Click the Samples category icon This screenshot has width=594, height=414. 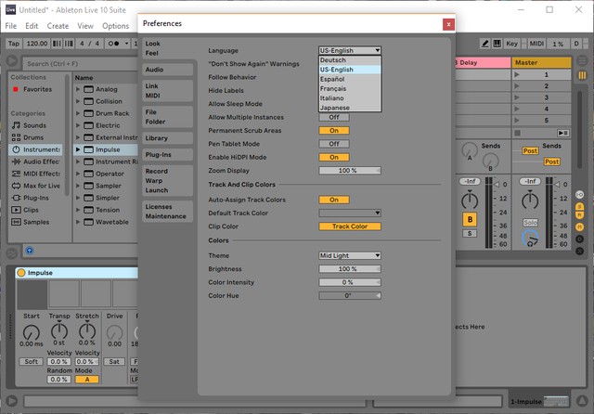[16, 222]
